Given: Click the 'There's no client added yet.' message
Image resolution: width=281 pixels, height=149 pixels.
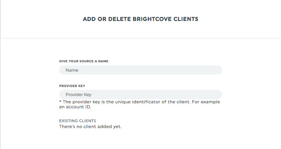Looking at the screenshot, I should [90, 126].
